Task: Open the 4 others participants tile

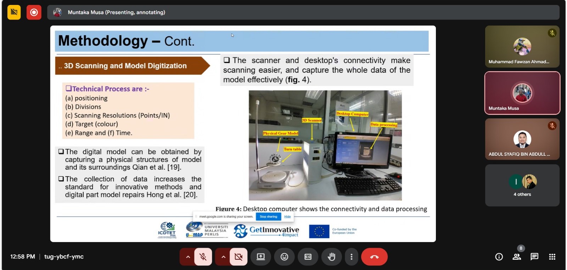Action: tap(522, 185)
